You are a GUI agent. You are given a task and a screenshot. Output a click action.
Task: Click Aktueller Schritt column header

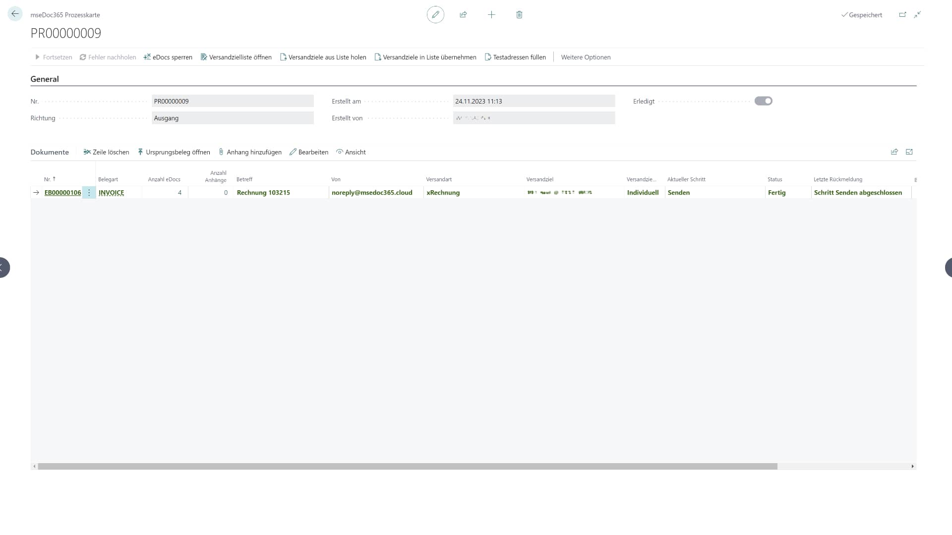coord(686,179)
